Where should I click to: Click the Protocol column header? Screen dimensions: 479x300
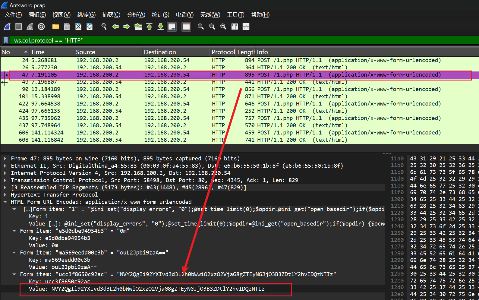pos(223,52)
